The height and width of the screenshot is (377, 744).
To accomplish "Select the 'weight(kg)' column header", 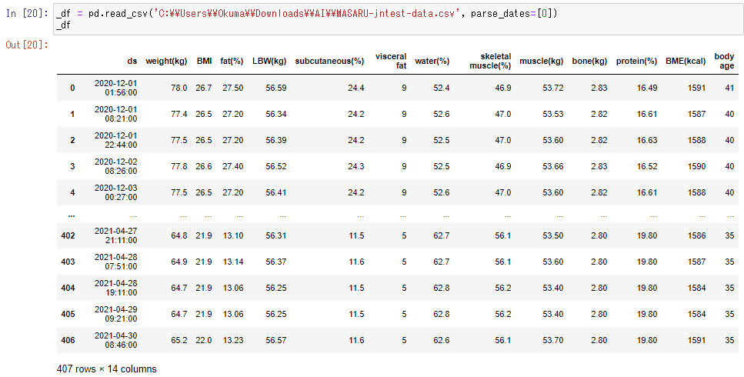I will click(166, 62).
